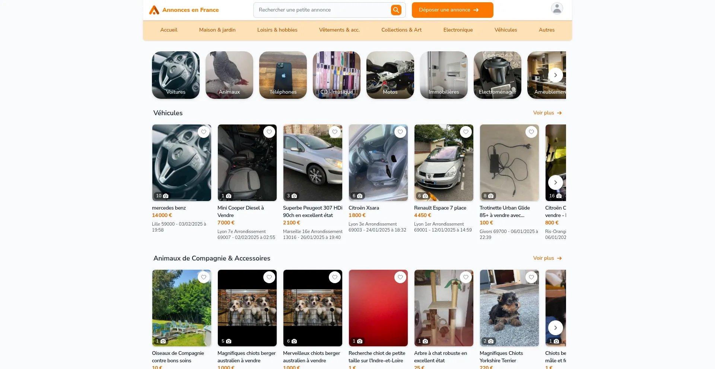Screen dimensions: 715x369
Task: Open the user account avatar
Action: (557, 9)
